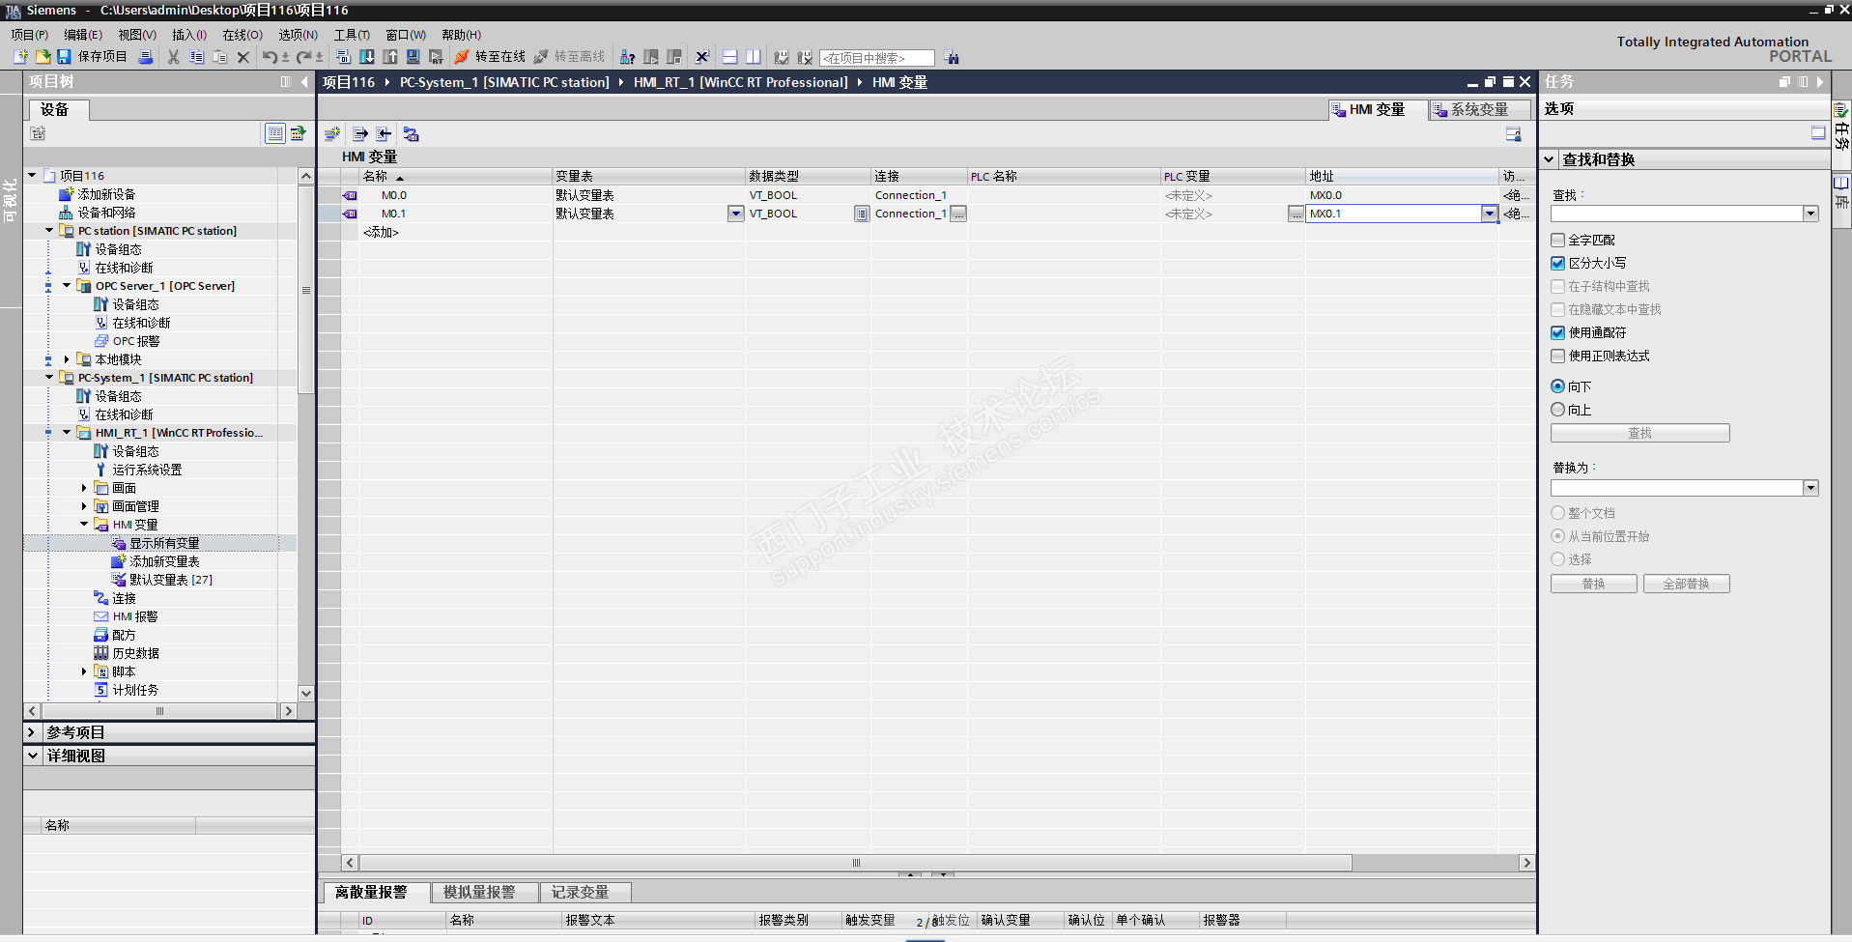Split the editor space horizontally
This screenshot has height=942, width=1852.
(x=729, y=57)
